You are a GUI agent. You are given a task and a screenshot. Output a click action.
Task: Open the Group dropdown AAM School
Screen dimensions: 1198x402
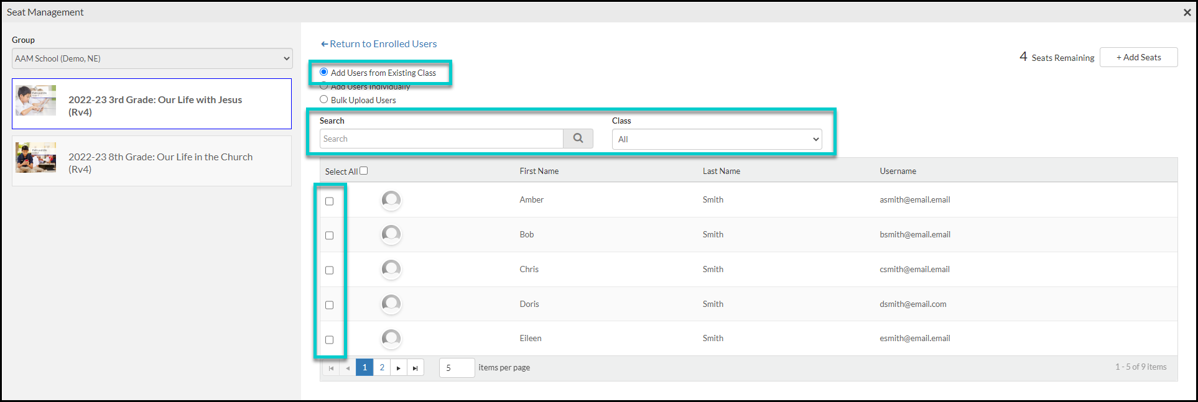point(152,58)
